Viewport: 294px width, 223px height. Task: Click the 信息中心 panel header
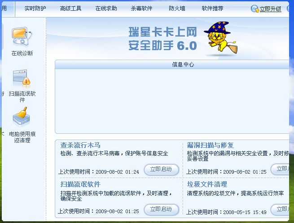pos(172,65)
